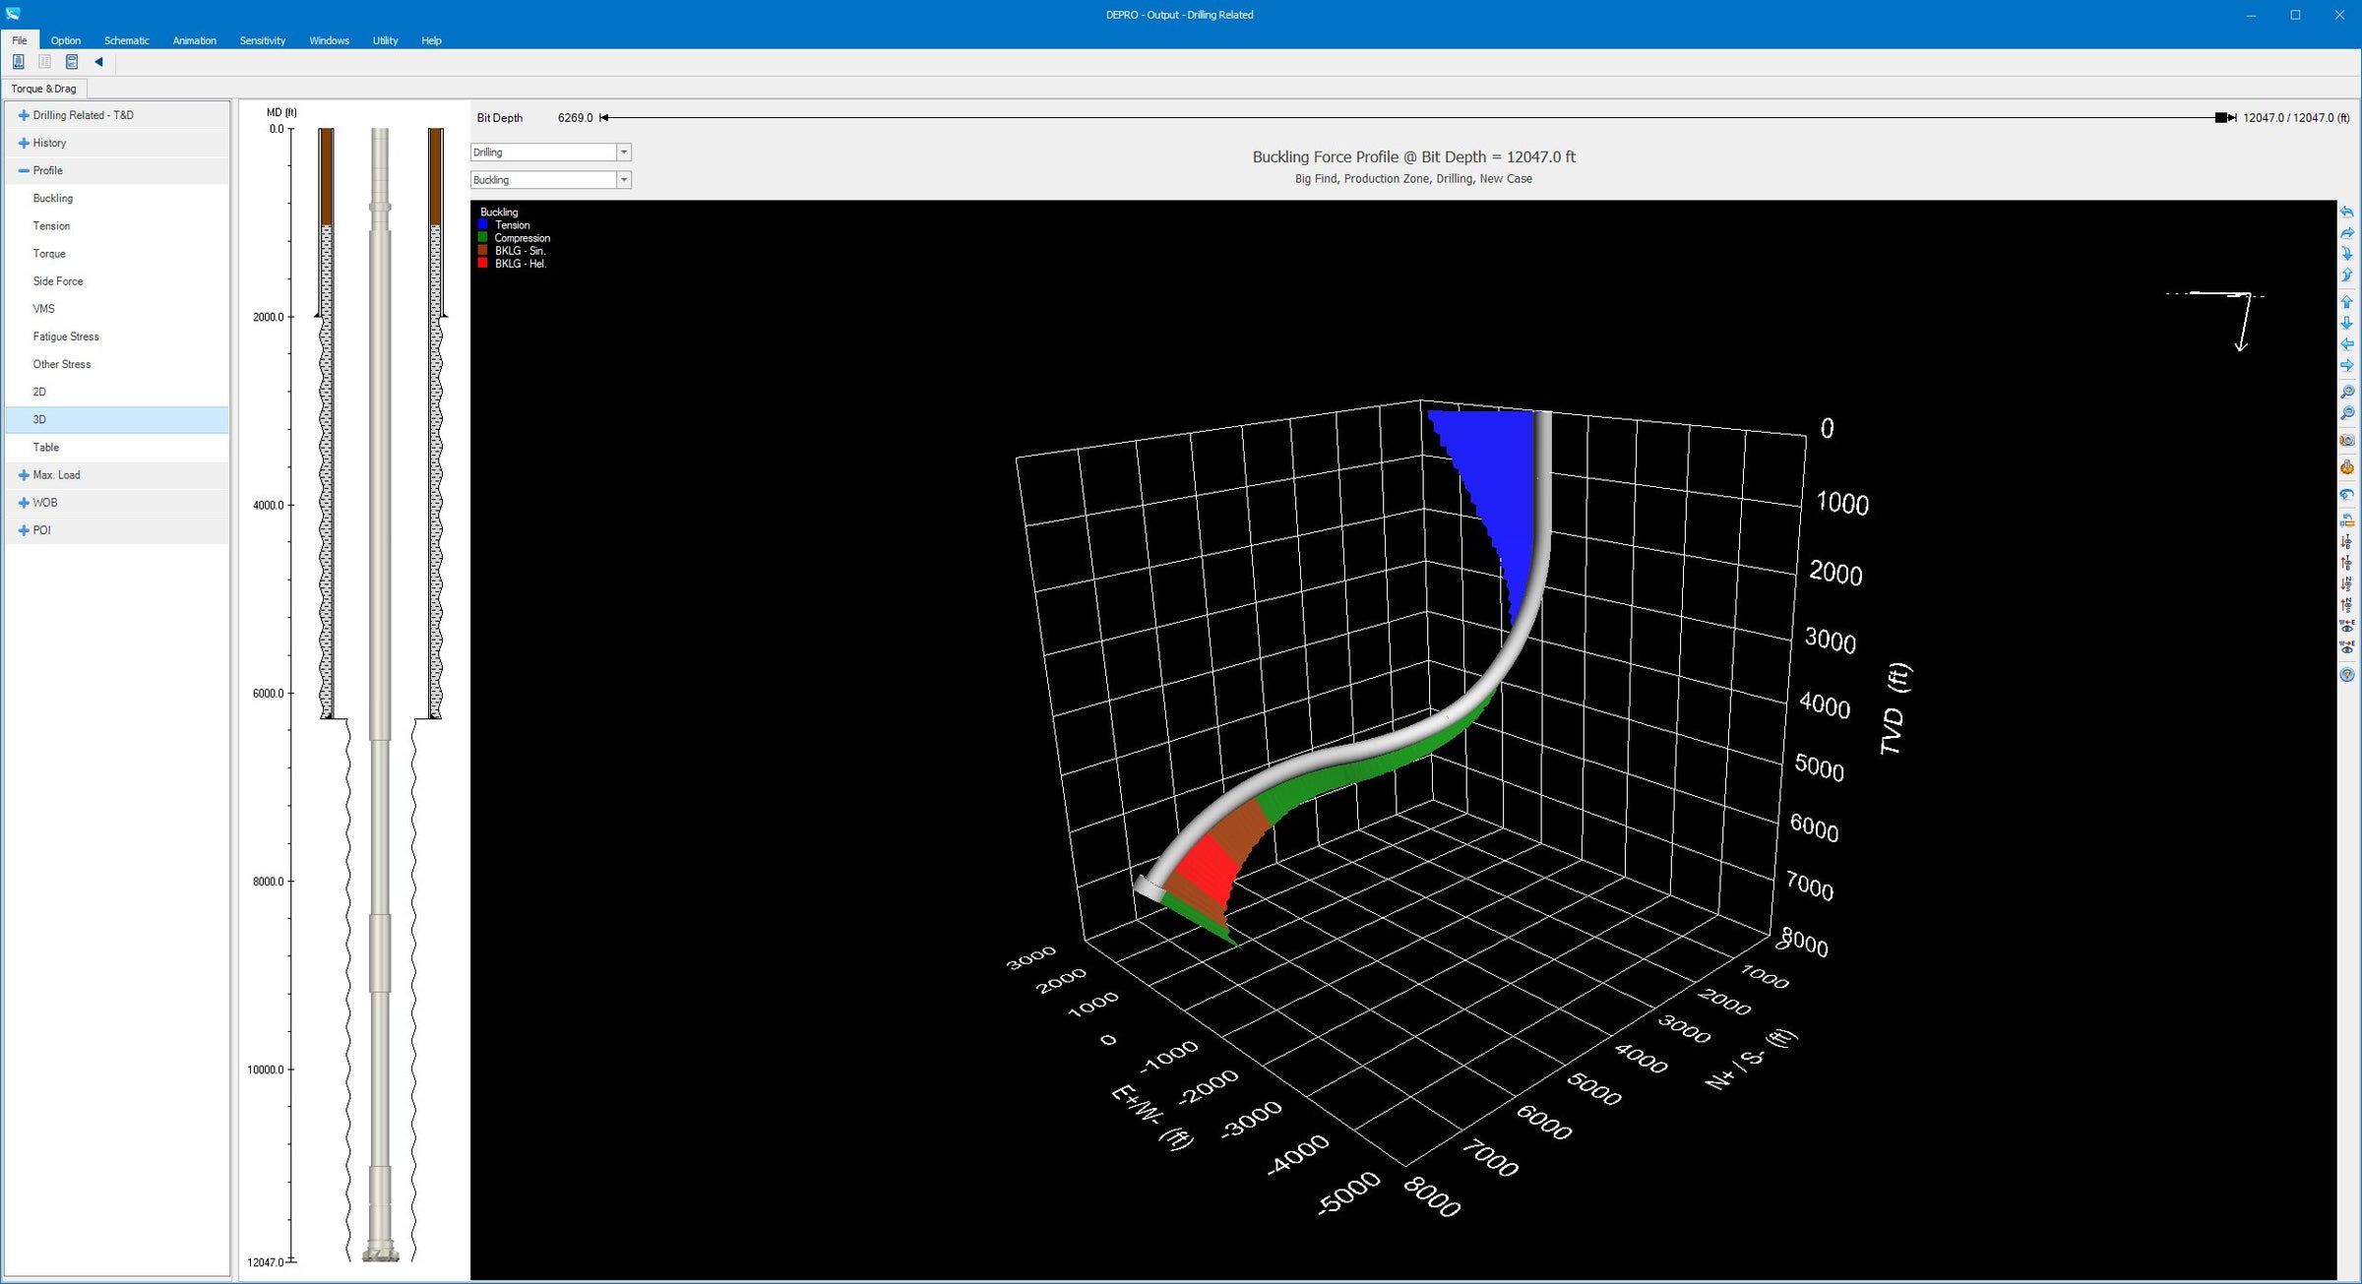Reset the 3D view with the blue undo icon

pos(2347,494)
